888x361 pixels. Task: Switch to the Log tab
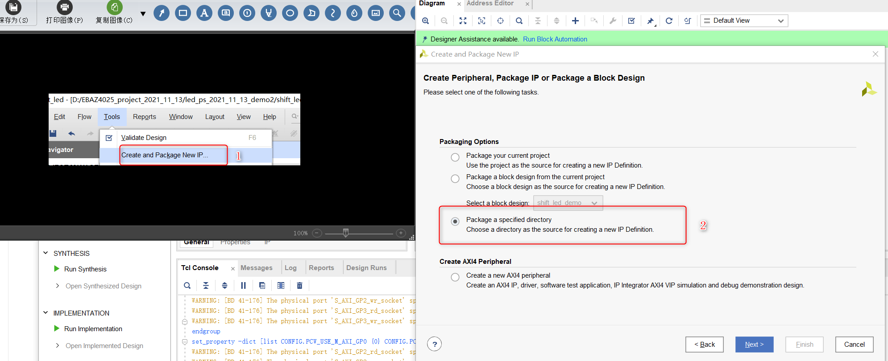tap(290, 268)
